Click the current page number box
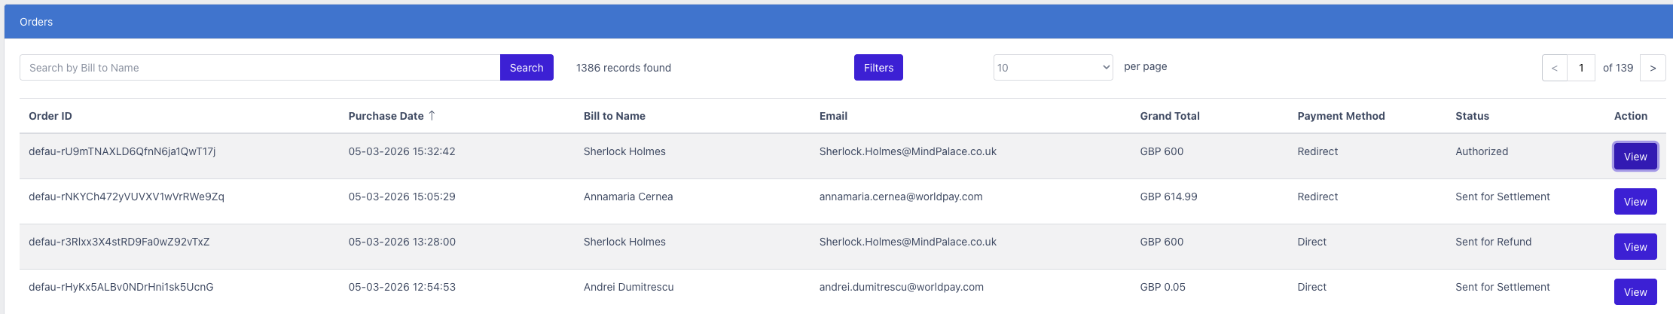 point(1581,68)
